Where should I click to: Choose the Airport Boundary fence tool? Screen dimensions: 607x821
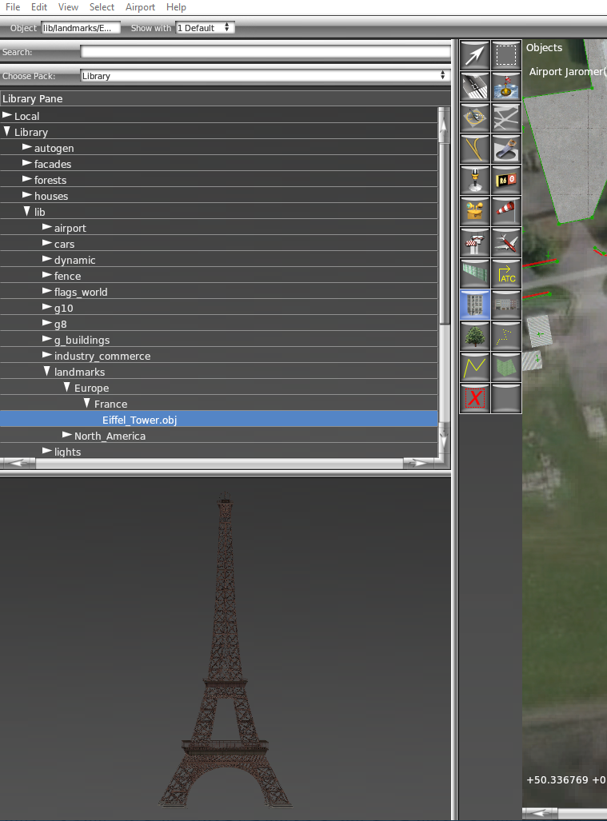coord(474,273)
